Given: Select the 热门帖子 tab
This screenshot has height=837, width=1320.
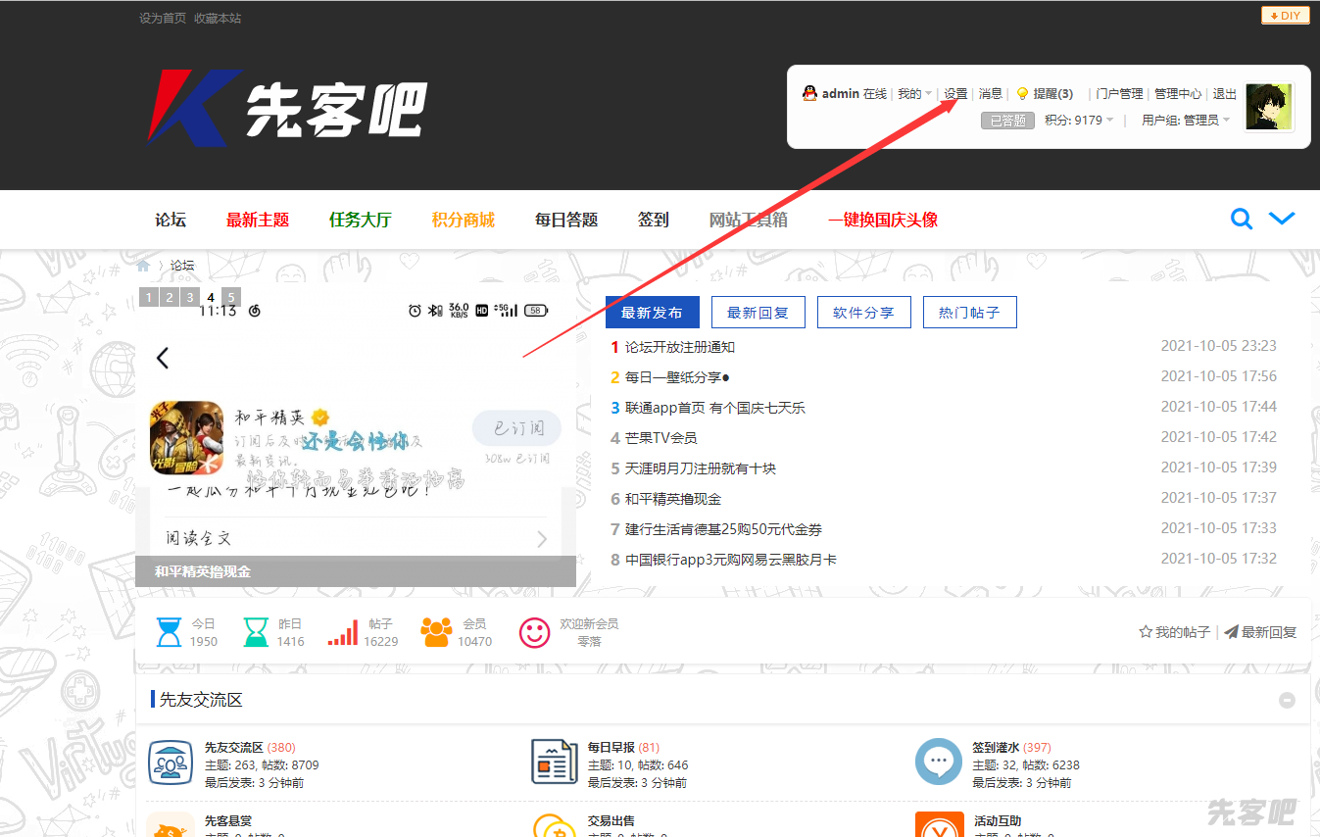Looking at the screenshot, I should point(969,313).
